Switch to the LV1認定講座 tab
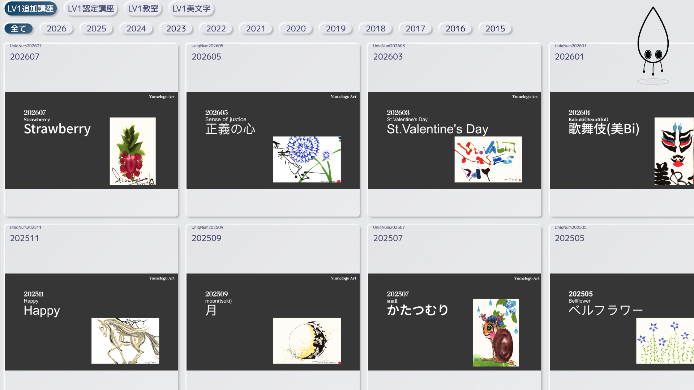The height and width of the screenshot is (390, 694). (x=91, y=9)
